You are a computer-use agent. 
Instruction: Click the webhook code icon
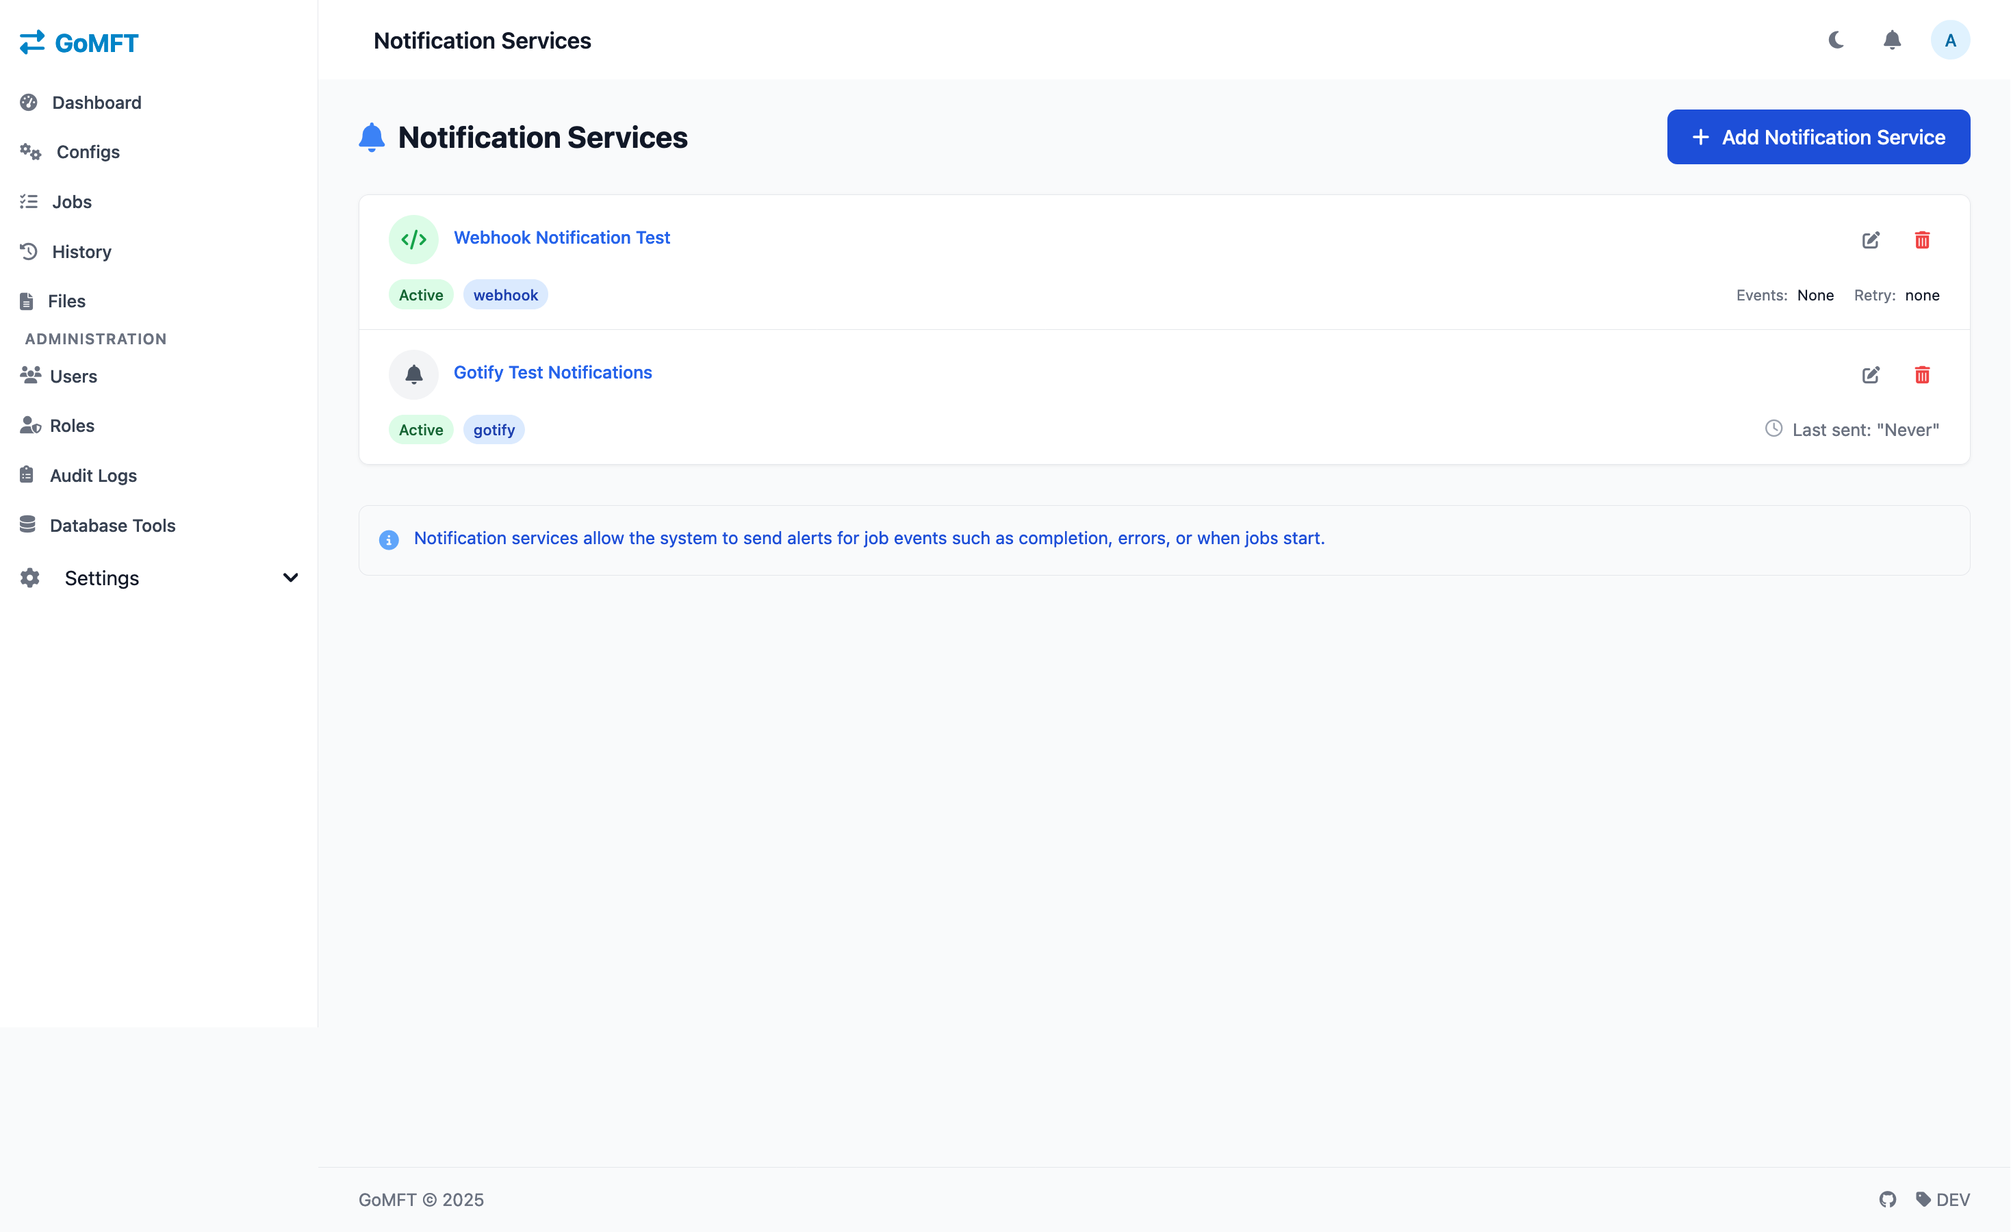pyautogui.click(x=414, y=239)
